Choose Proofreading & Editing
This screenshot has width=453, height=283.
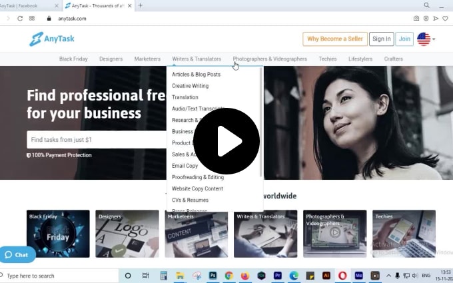[198, 177]
